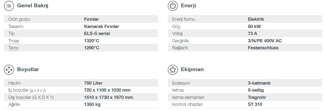Screen dimensions: 324x111
Task: Select the 1510 x 1730 x 1970 mm dimensions
Action: [x=109, y=98]
